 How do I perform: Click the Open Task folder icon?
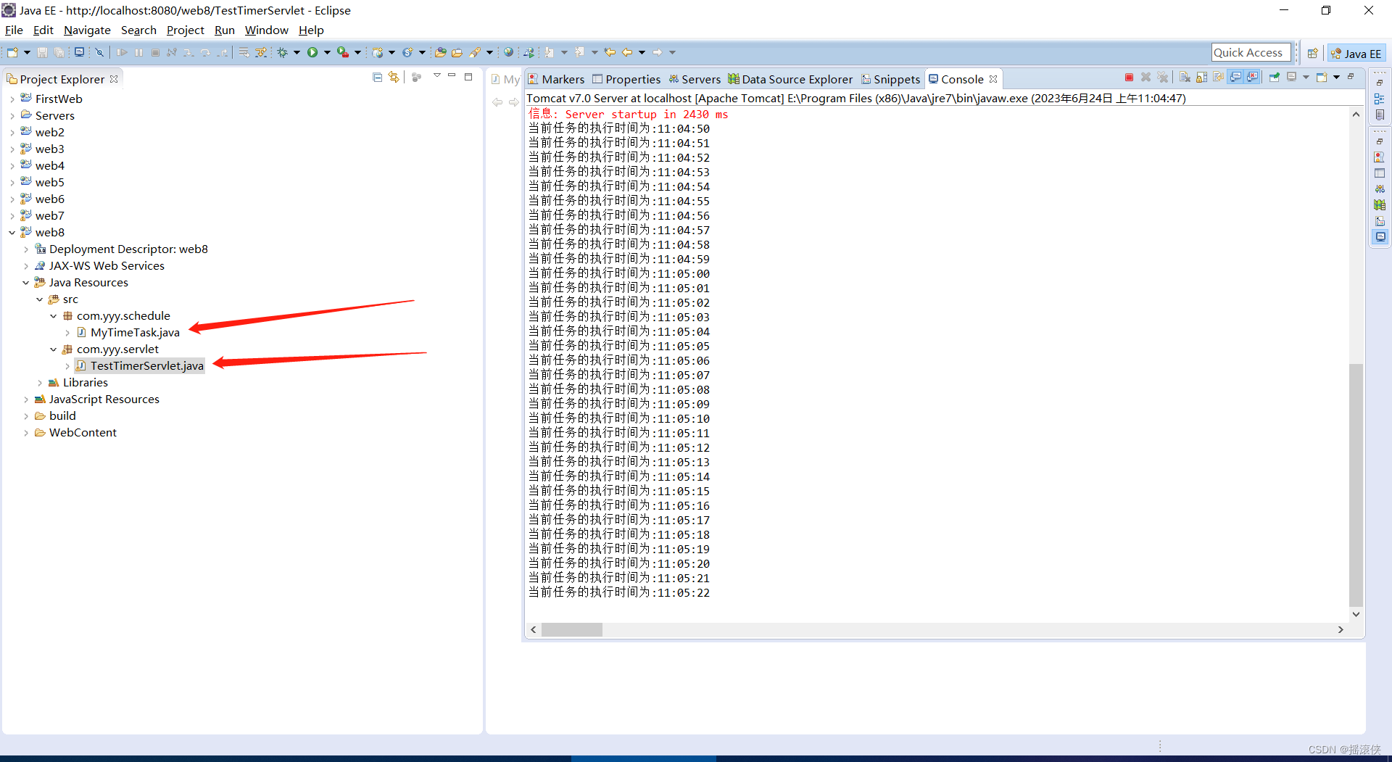pos(457,52)
